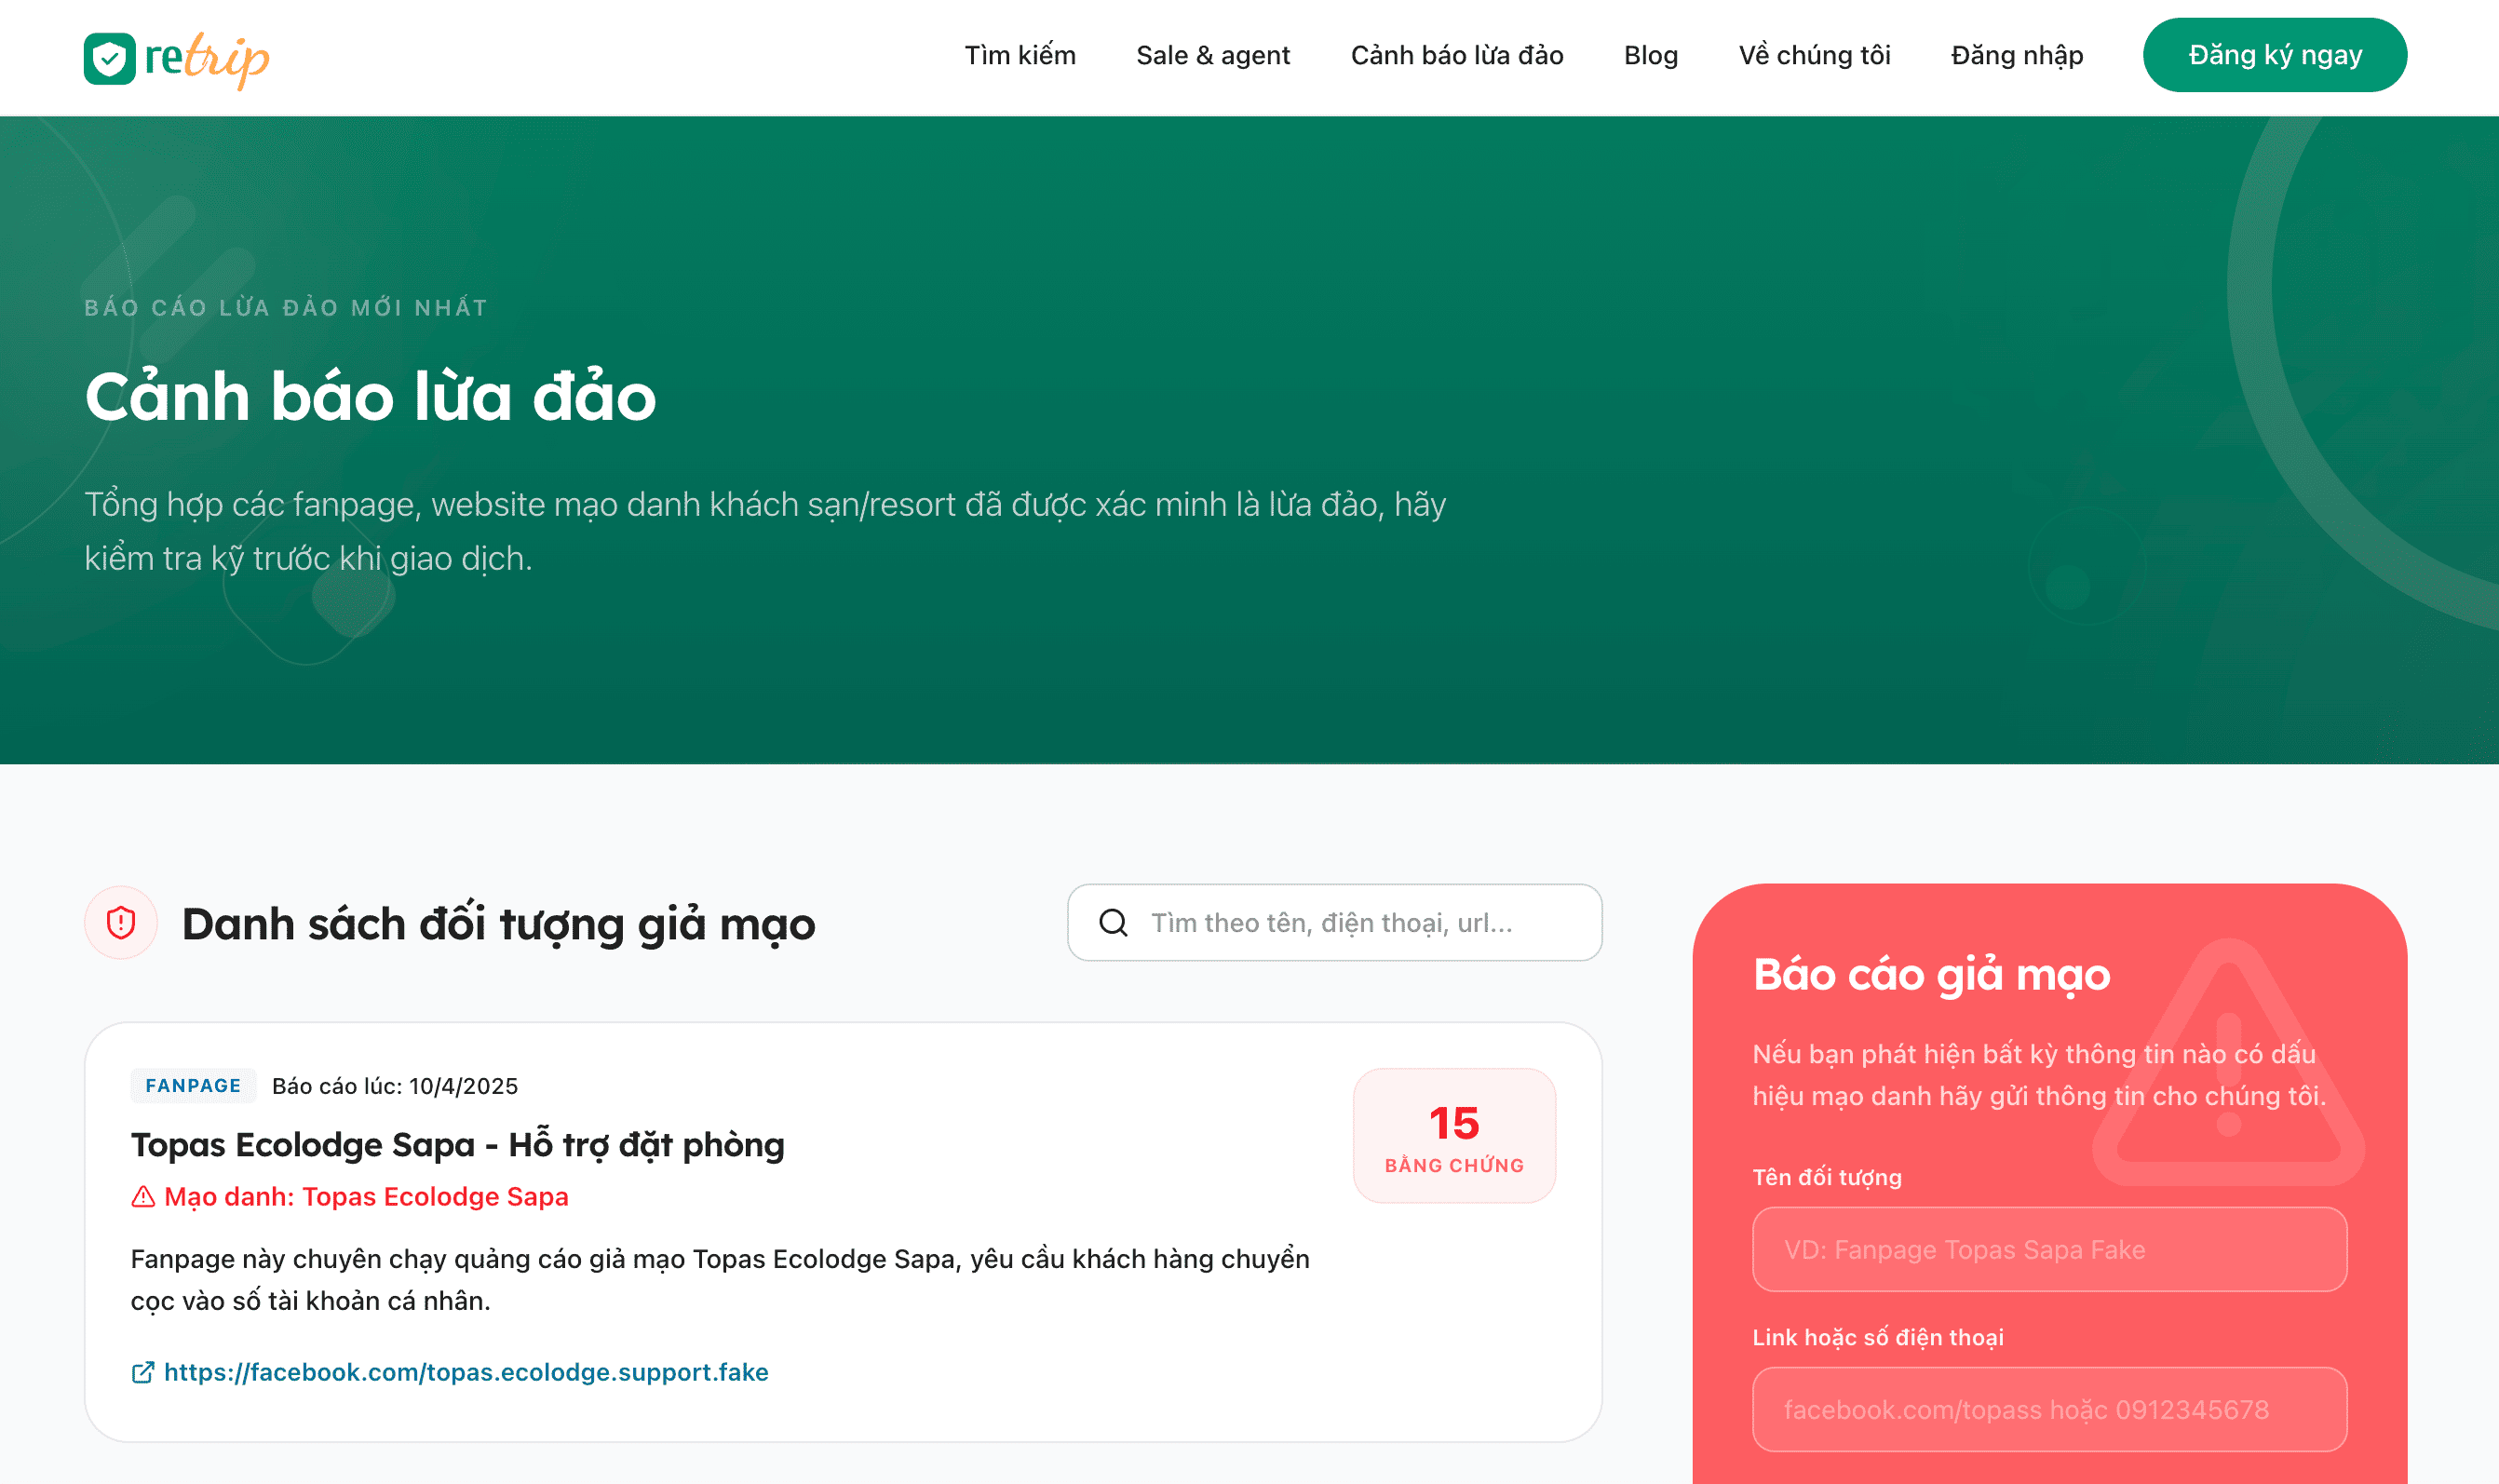The width and height of the screenshot is (2499, 1484).
Task: Click the Tên đối tượng input field
Action: click(x=2049, y=1249)
